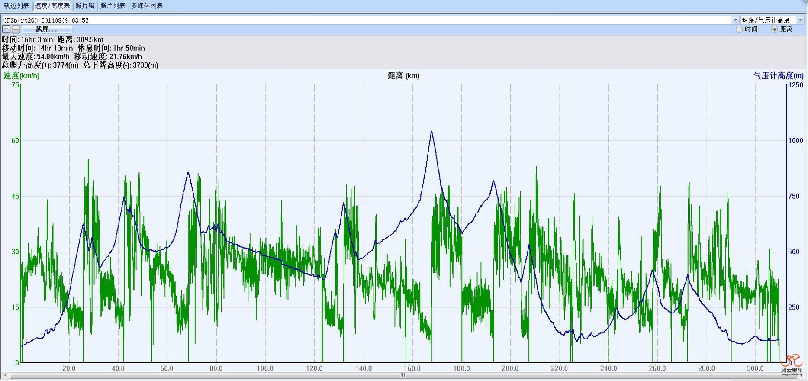Click the horizontal scrollbar thumb under chart
The height and width of the screenshot is (381, 808).
point(402,375)
